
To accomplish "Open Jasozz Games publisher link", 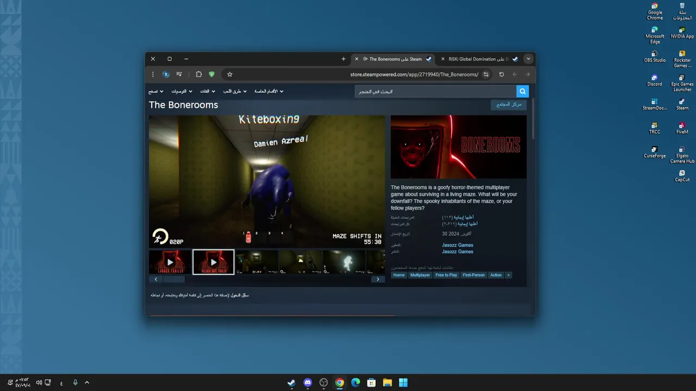I will click(x=457, y=251).
